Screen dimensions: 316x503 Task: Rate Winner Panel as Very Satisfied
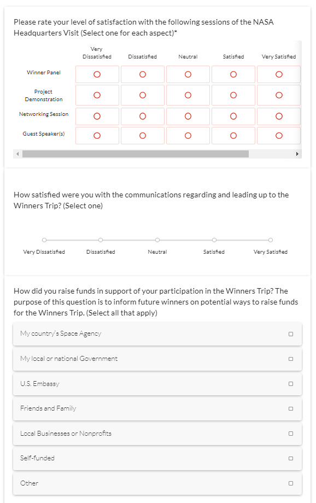click(x=279, y=74)
